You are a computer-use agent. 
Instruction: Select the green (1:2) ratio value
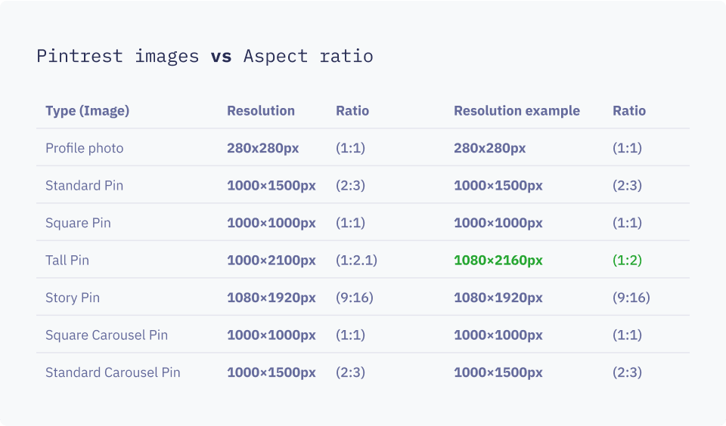pyautogui.click(x=627, y=261)
